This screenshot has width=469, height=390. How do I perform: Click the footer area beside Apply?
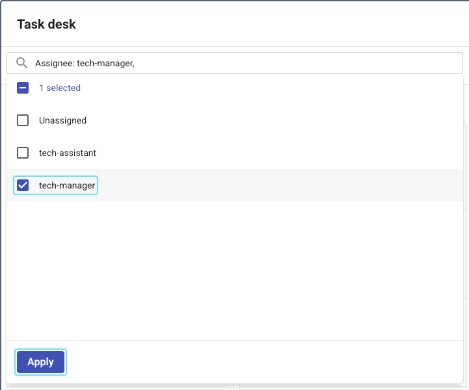260,362
